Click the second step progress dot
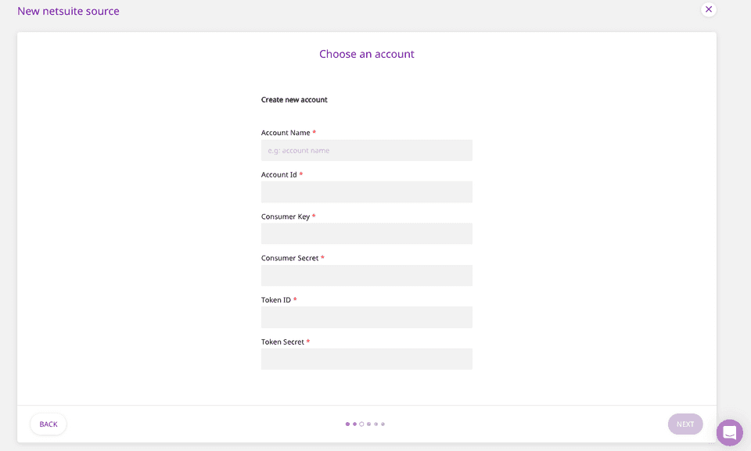This screenshot has width=751, height=451. click(x=354, y=424)
